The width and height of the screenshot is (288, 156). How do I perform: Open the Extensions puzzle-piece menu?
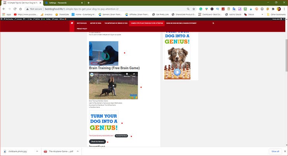[x=273, y=9]
